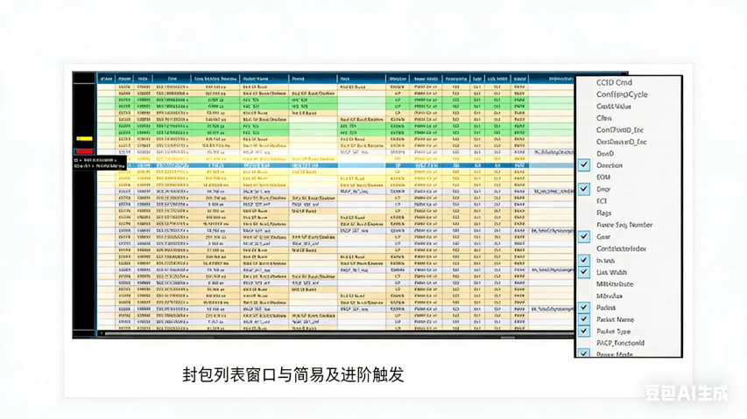Click the black tooltip next to red marker

(99, 164)
